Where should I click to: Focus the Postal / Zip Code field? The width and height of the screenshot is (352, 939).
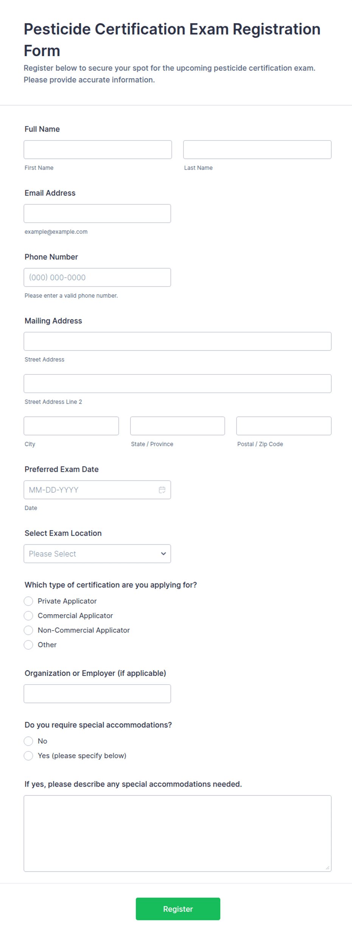tap(284, 426)
